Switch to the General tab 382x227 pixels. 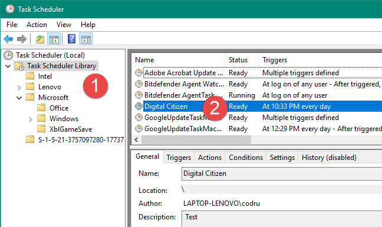pos(147,156)
